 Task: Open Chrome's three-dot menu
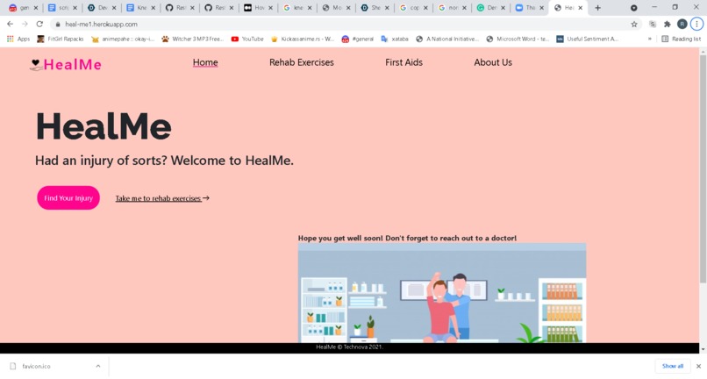click(x=696, y=24)
